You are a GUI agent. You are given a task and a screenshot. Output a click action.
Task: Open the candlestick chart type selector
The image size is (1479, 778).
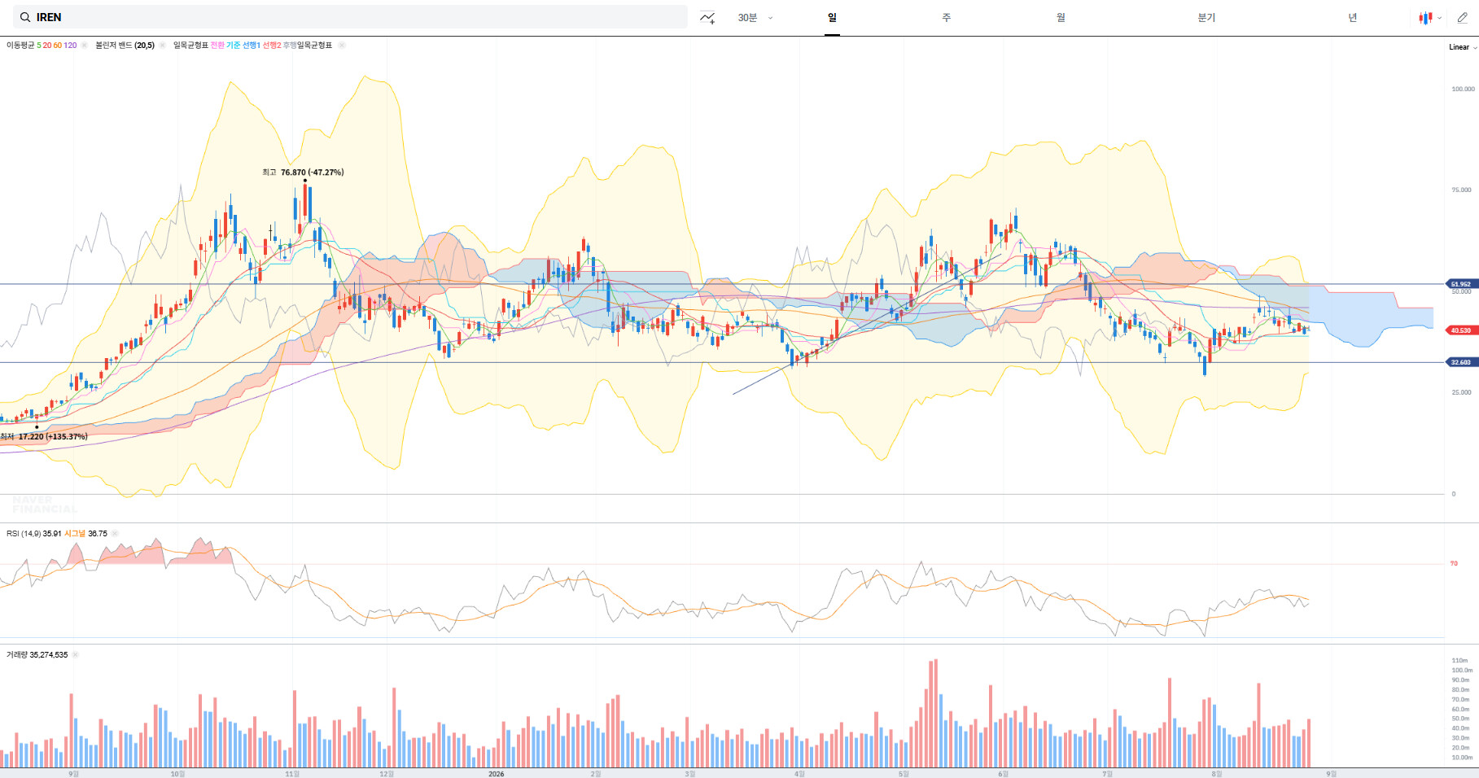click(1430, 17)
